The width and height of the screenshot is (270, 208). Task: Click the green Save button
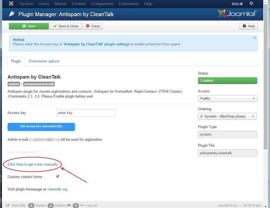(29, 26)
